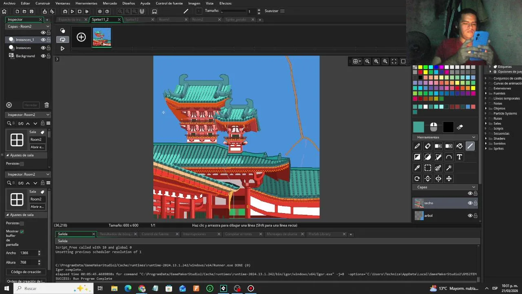Open the Archivo menu

coord(9,3)
